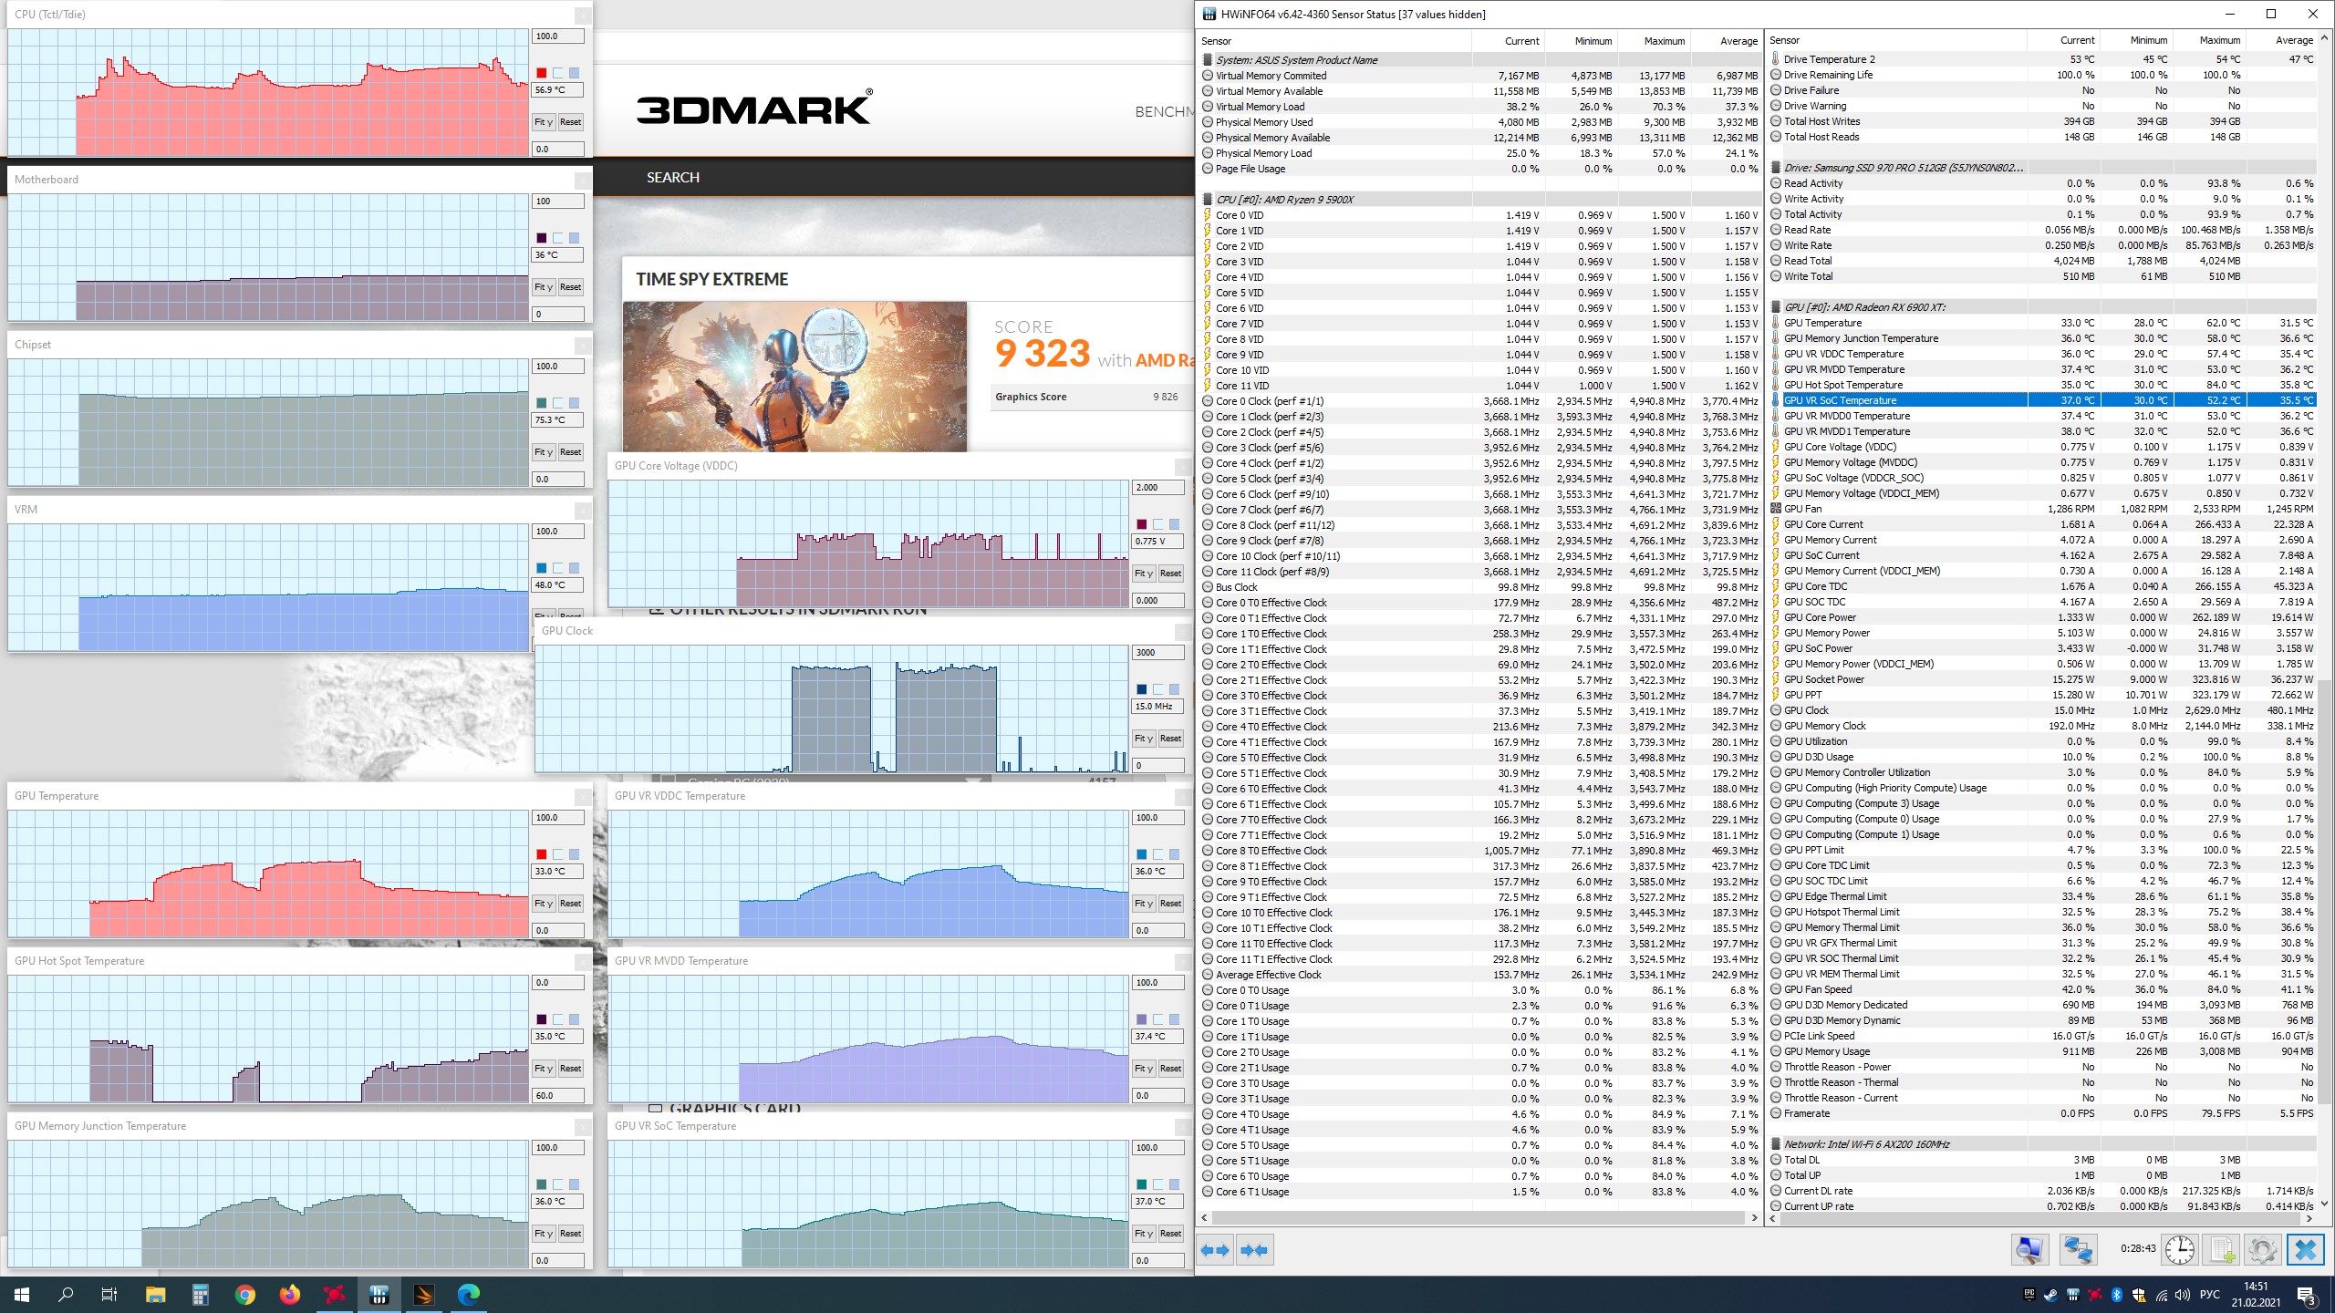This screenshot has width=2335, height=1313.
Task: Click the blue color swatch on the VRM graph
Action: pos(542,568)
